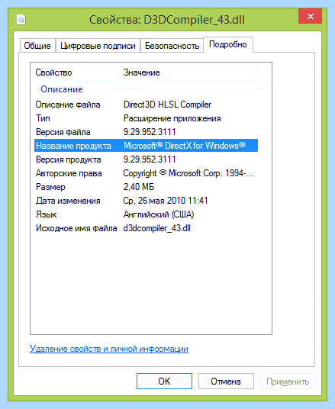Image resolution: width=335 pixels, height=409 pixels.
Task: Select the Название продукта row label
Action: point(73,146)
